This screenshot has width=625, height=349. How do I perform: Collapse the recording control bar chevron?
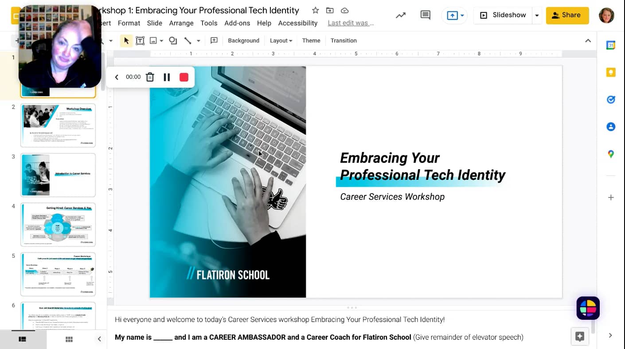pos(117,77)
